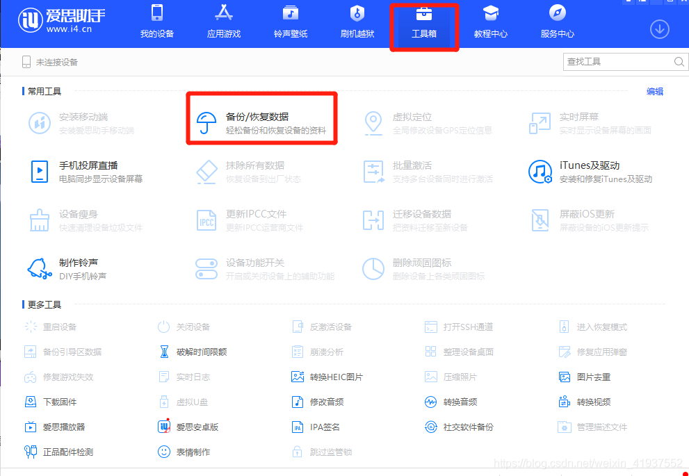
Task: Open the 下载固件 tool
Action: point(59,402)
